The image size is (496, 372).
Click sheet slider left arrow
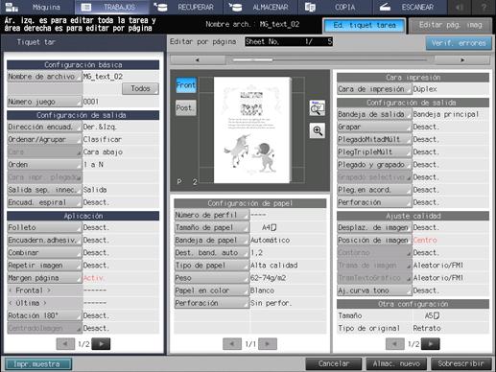(x=198, y=60)
